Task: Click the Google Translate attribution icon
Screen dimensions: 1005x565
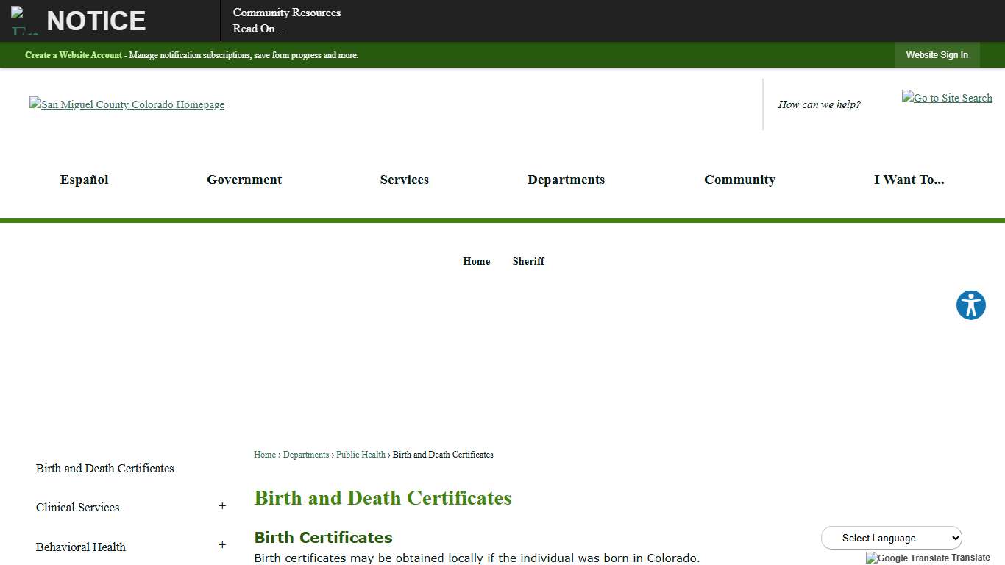Action: point(871,558)
